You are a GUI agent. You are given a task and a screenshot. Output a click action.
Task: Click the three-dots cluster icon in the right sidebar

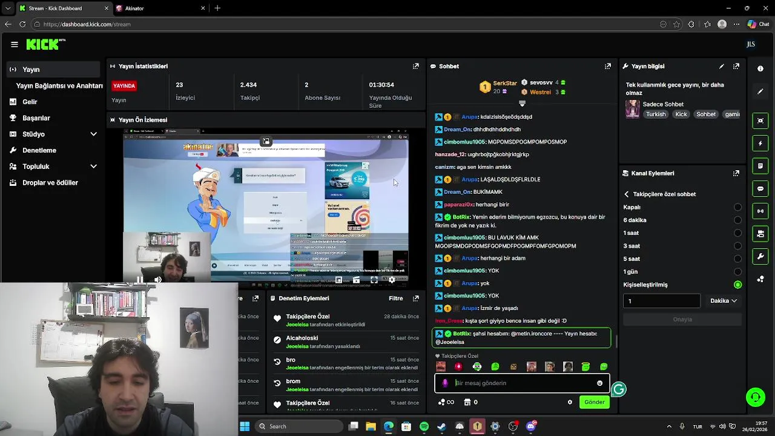(x=760, y=279)
